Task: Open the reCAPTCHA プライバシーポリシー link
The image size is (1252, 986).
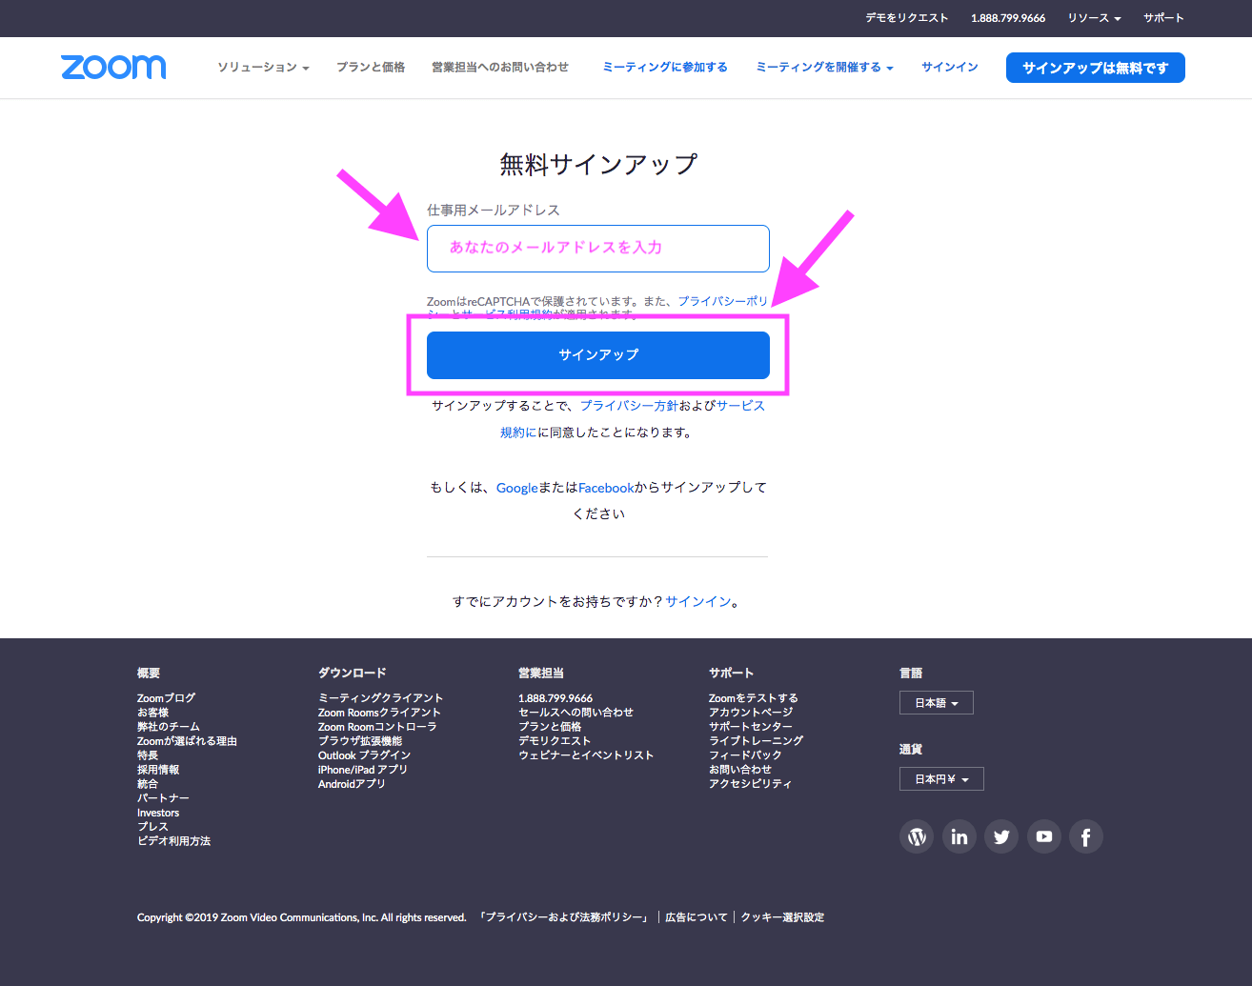Action: point(723,301)
